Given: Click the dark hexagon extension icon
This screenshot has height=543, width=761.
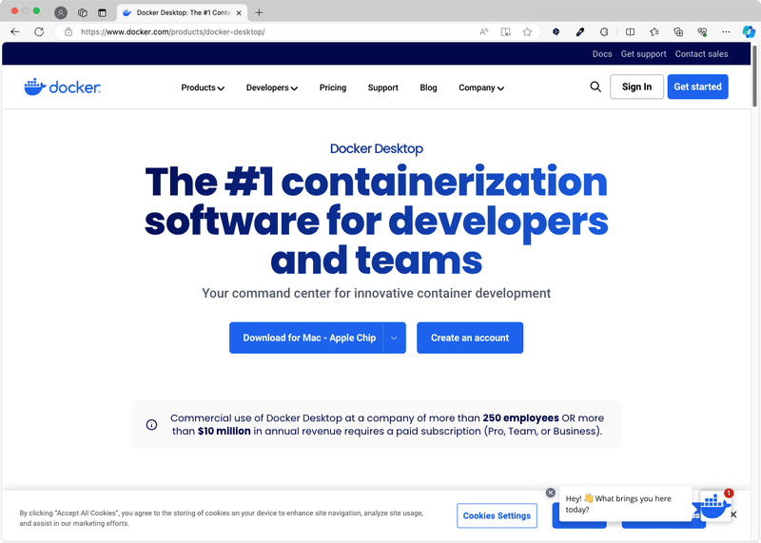Looking at the screenshot, I should (556, 32).
